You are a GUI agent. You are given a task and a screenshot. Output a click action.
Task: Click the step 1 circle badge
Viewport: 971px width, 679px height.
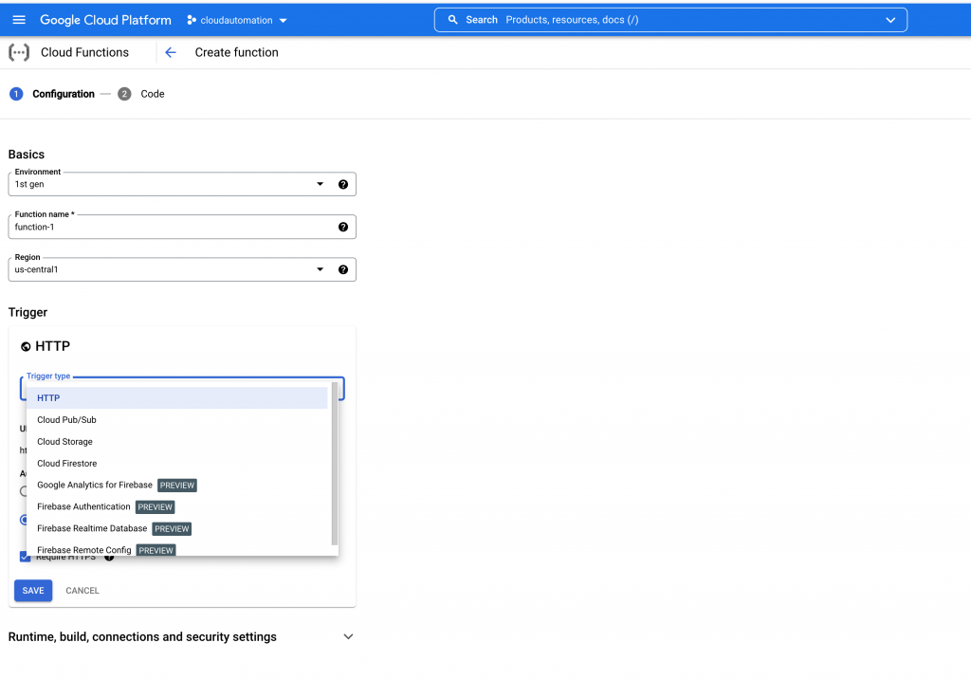click(x=16, y=94)
